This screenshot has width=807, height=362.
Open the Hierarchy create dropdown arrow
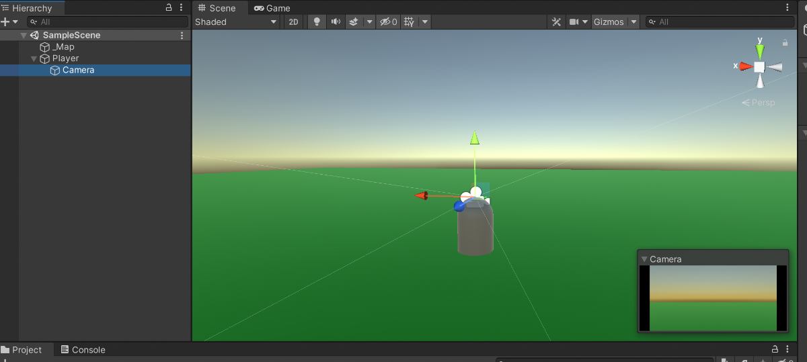tap(15, 21)
